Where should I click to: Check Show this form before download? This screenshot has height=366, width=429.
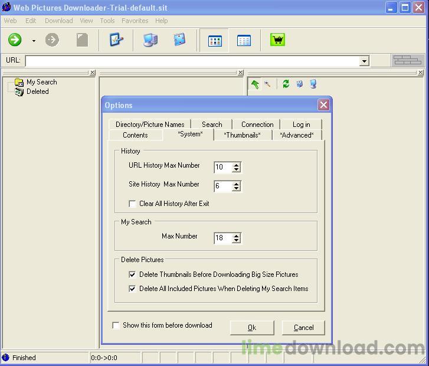[116, 325]
